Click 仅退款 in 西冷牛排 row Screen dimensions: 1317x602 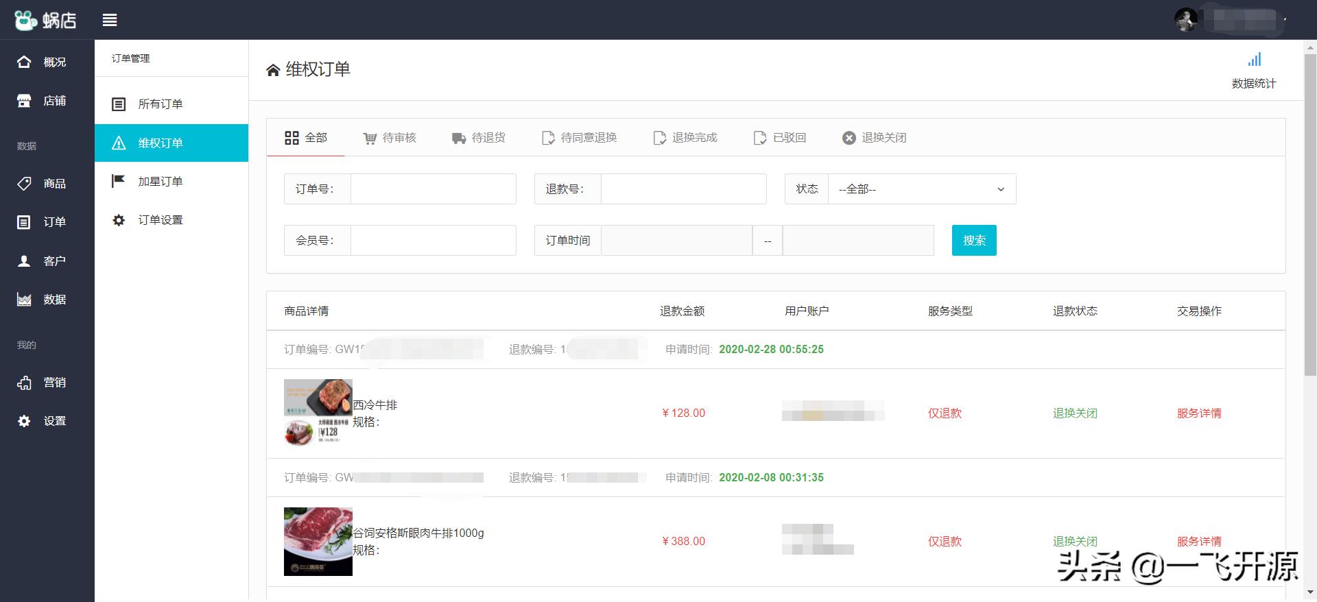(x=945, y=413)
